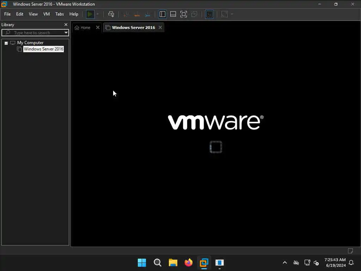Open the VM menu
The width and height of the screenshot is (361, 271).
[47, 14]
